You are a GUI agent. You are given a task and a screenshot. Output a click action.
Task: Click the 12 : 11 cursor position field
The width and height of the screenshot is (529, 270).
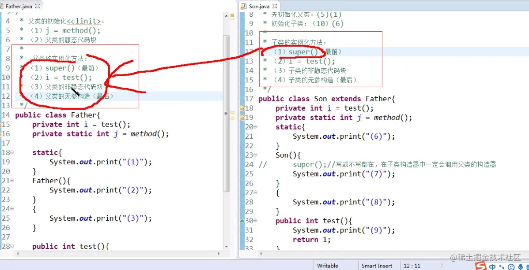412,266
